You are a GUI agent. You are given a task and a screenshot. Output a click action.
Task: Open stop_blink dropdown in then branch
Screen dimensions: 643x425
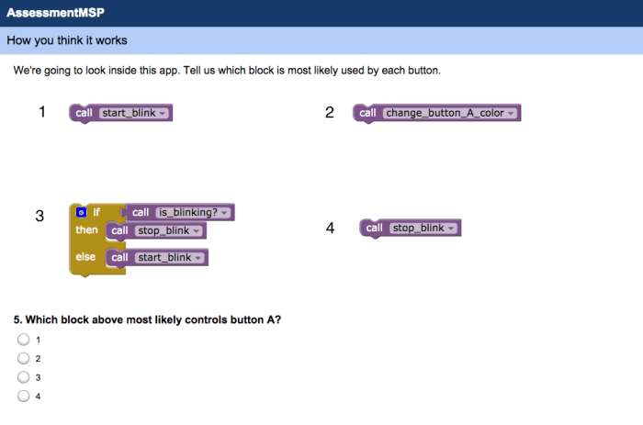click(196, 230)
